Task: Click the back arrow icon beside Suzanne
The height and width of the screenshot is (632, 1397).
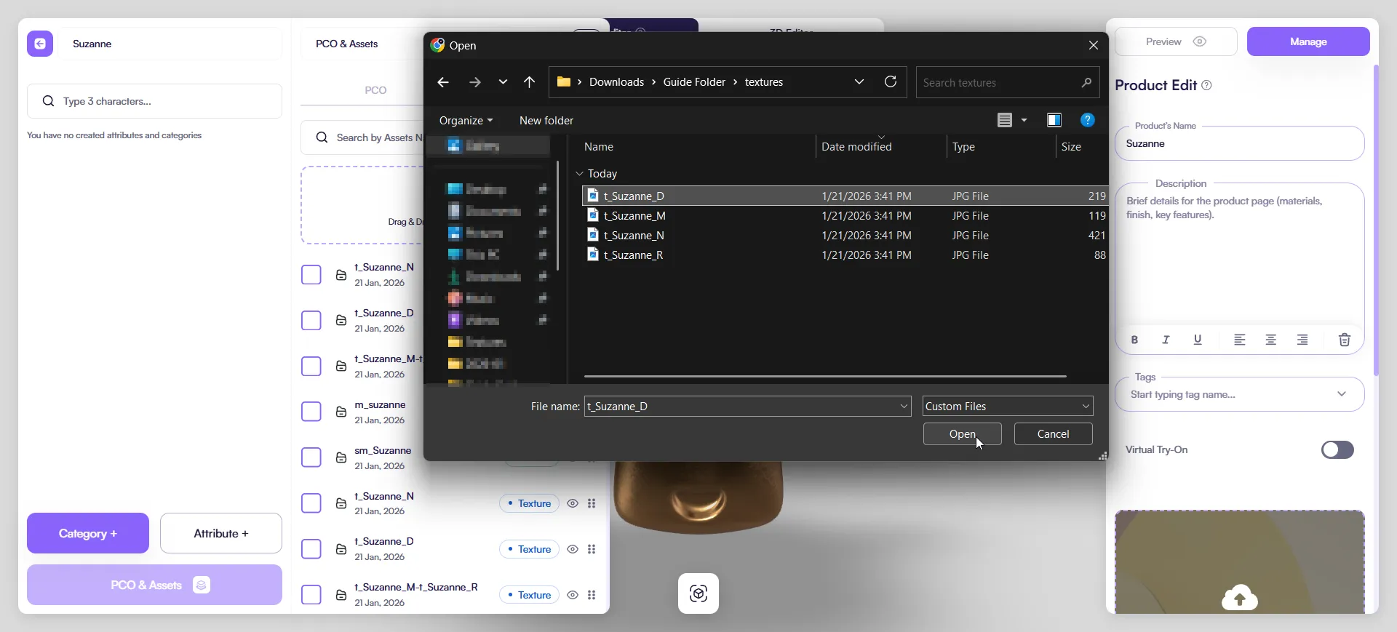Action: pos(40,44)
